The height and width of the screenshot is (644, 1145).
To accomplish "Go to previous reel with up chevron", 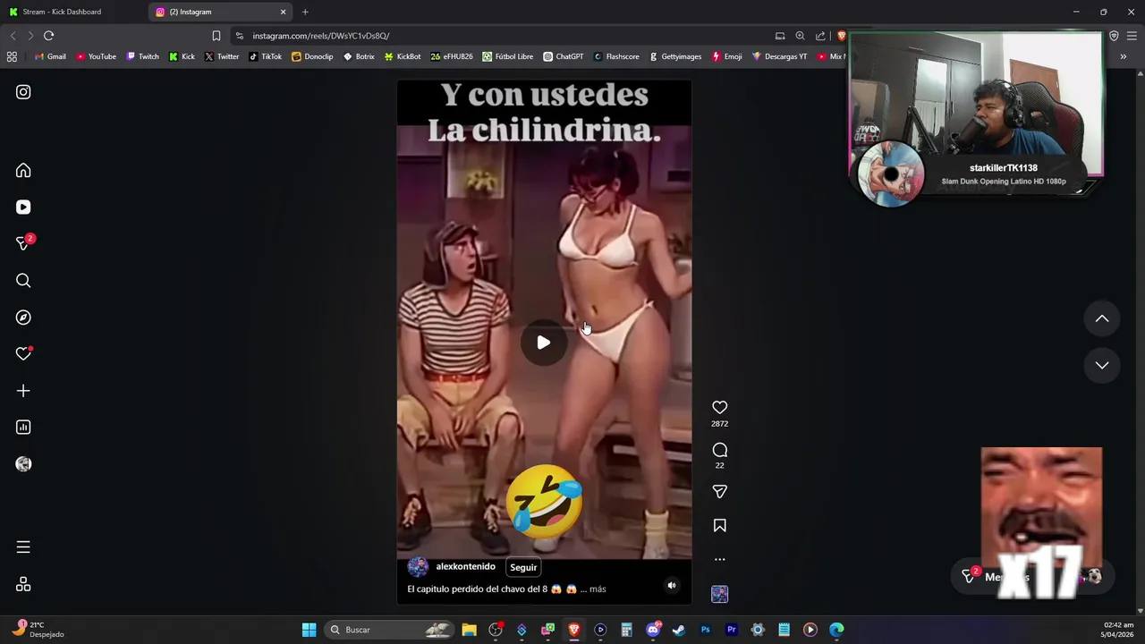I will pos(1102,318).
